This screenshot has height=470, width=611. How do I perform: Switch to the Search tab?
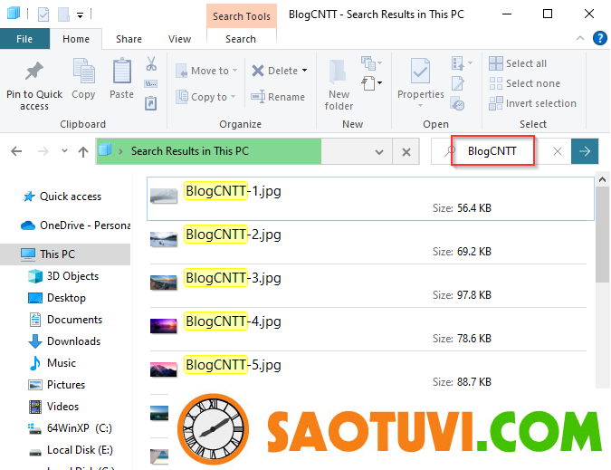241,39
